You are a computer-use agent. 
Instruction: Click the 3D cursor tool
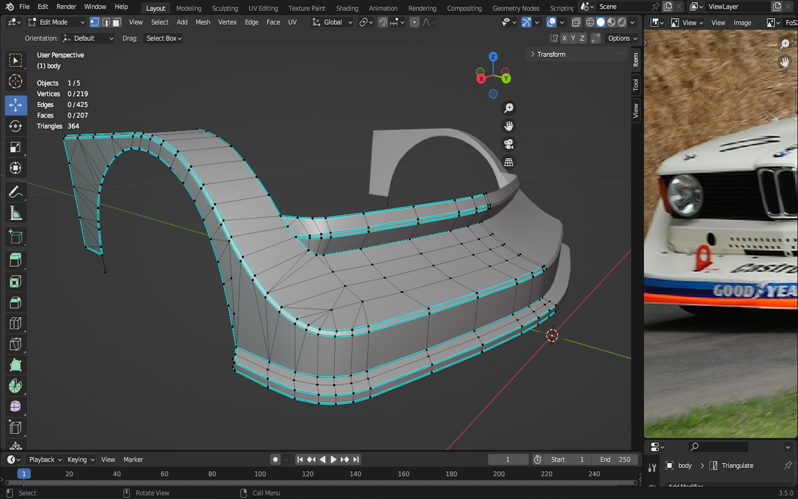point(16,82)
